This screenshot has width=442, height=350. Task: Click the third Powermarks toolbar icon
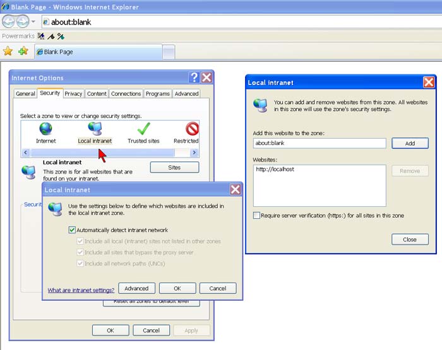(x=61, y=36)
